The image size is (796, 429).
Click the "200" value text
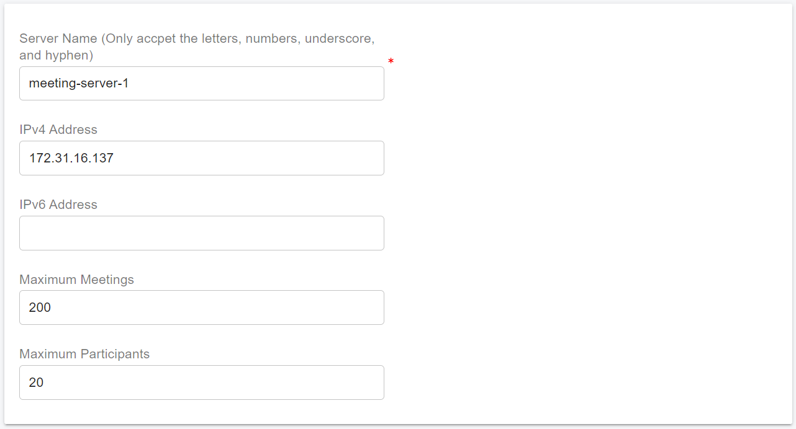tap(40, 307)
